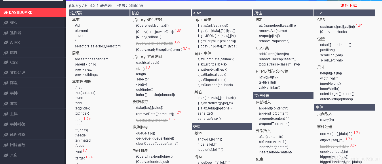Image resolution: width=382 pixels, height=164 pixels.
Task: Click serializeArray() entry
Action: pos(209,119)
